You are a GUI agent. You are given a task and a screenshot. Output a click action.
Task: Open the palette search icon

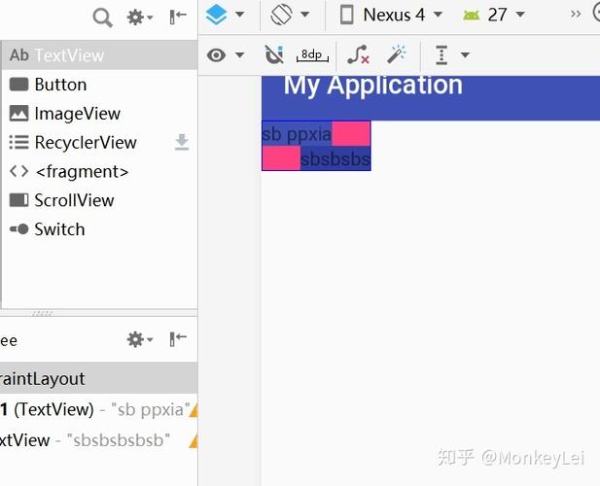(x=102, y=17)
